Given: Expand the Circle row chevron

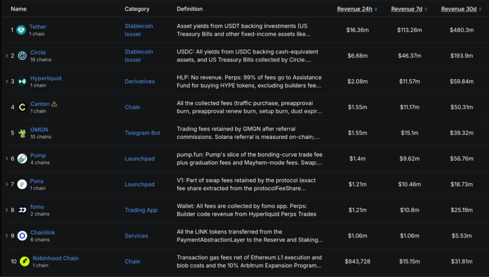Looking at the screenshot, I should point(7,55).
